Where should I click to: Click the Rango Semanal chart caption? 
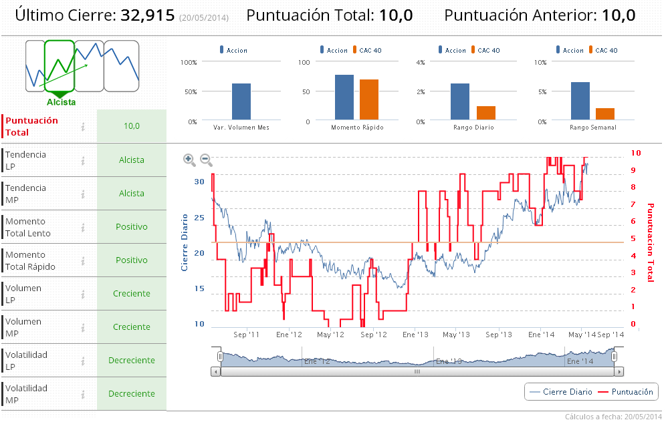[x=593, y=128]
